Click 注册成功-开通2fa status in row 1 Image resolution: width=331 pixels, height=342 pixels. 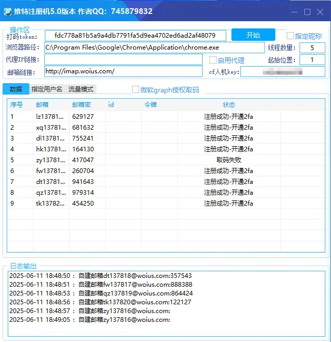(228, 116)
